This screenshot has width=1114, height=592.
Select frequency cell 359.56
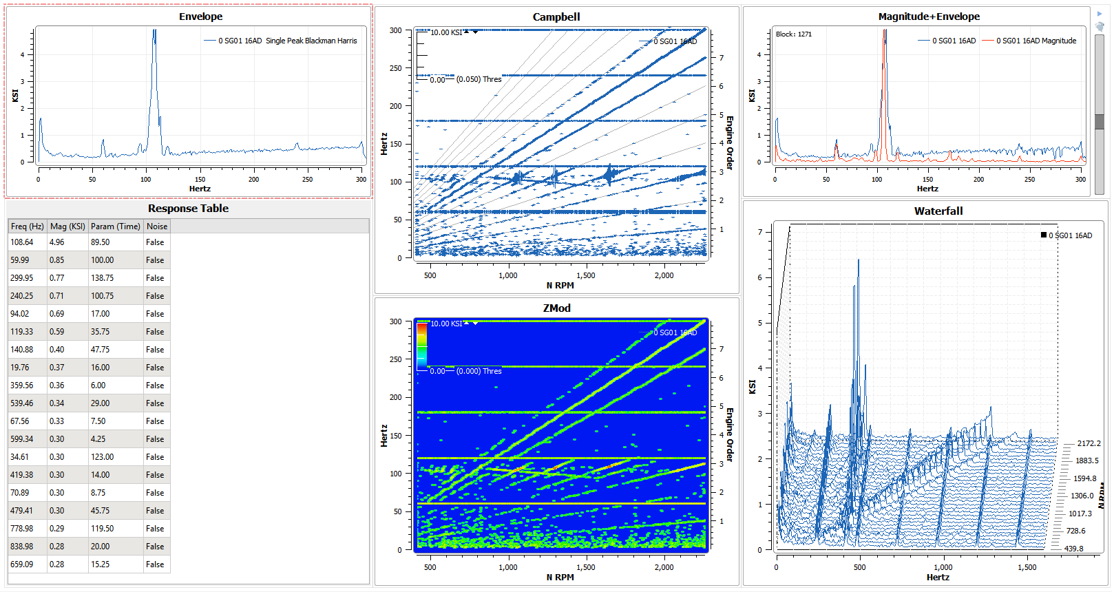click(28, 385)
